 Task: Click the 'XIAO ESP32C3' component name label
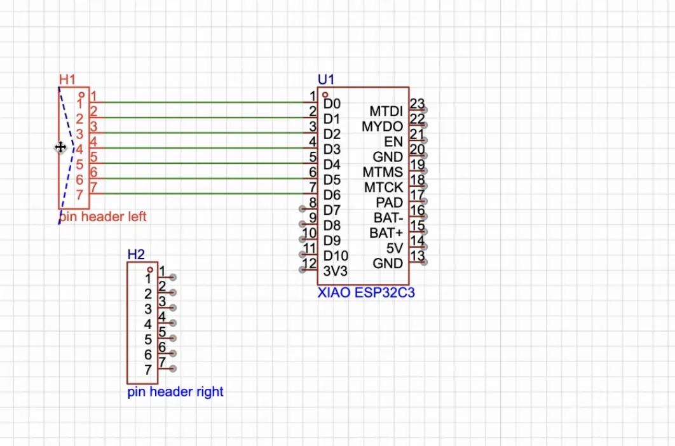pyautogui.click(x=367, y=293)
